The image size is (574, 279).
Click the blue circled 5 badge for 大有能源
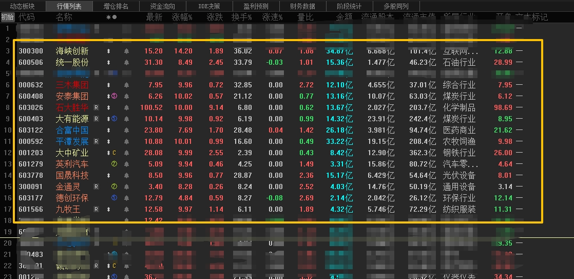[114, 119]
